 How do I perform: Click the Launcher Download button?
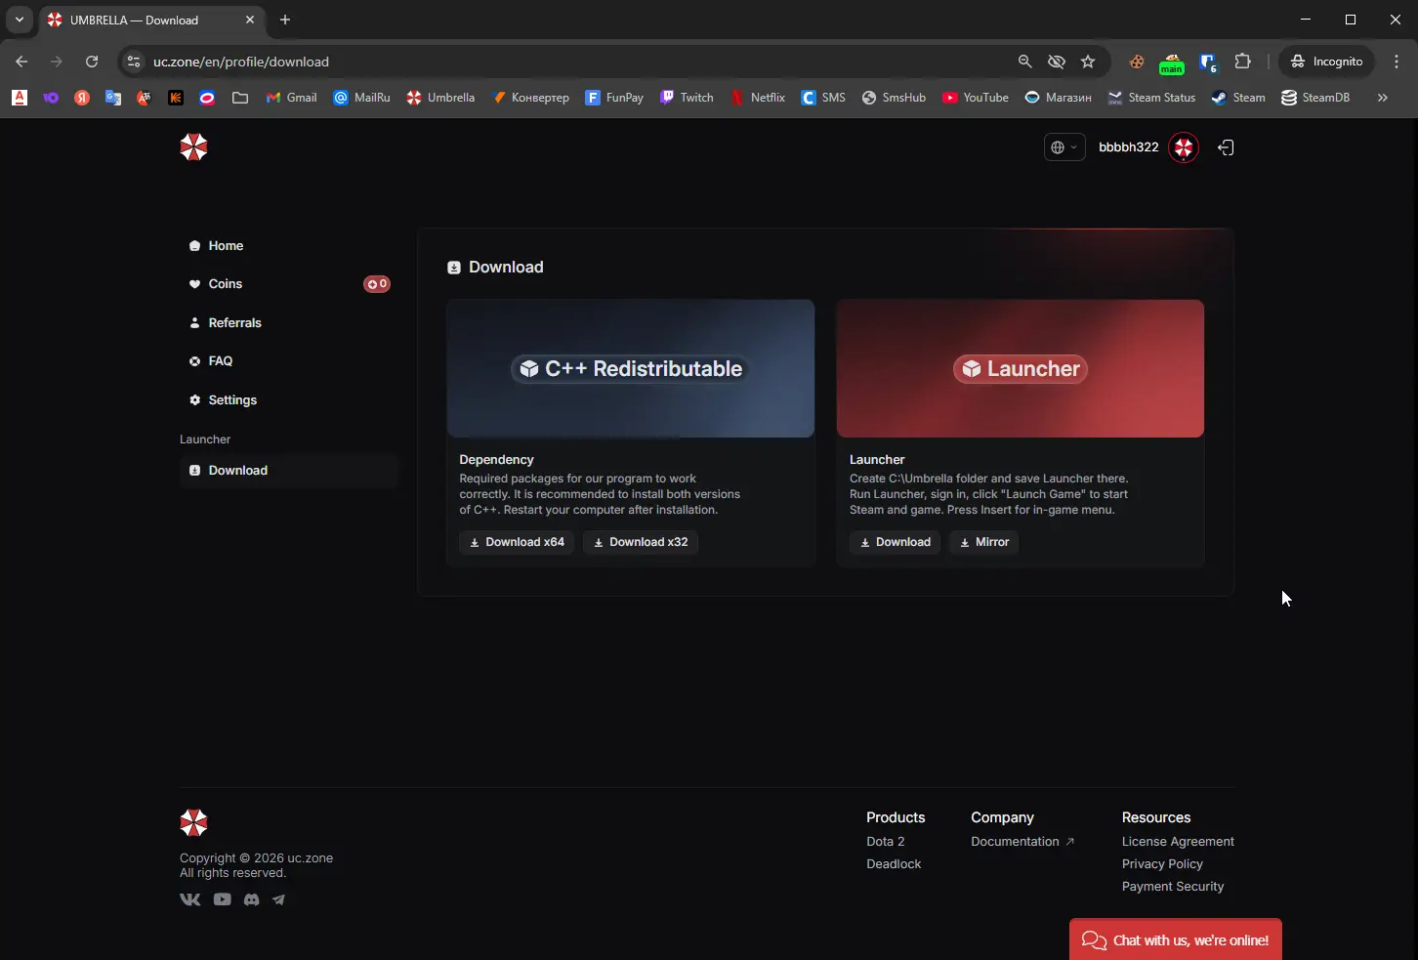pyautogui.click(x=895, y=542)
